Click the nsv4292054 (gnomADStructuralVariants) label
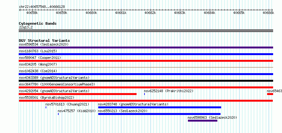 click(x=54, y=91)
